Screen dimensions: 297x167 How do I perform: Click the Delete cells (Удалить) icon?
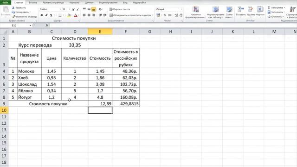pyautogui.click(x=251, y=9)
